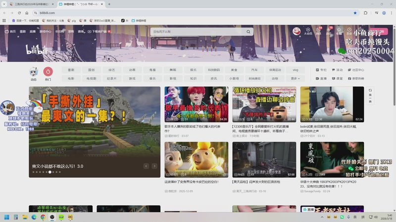Open the 科技数码 category button
Image resolution: width=396 pixels, height=222 pixels.
(214, 70)
